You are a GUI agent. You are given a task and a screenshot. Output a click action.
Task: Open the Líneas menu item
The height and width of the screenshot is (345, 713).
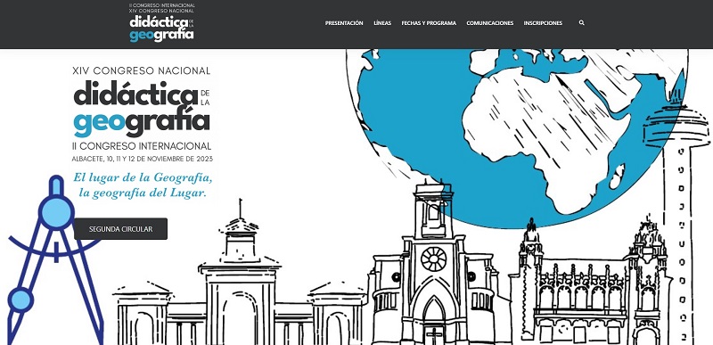pyautogui.click(x=382, y=23)
